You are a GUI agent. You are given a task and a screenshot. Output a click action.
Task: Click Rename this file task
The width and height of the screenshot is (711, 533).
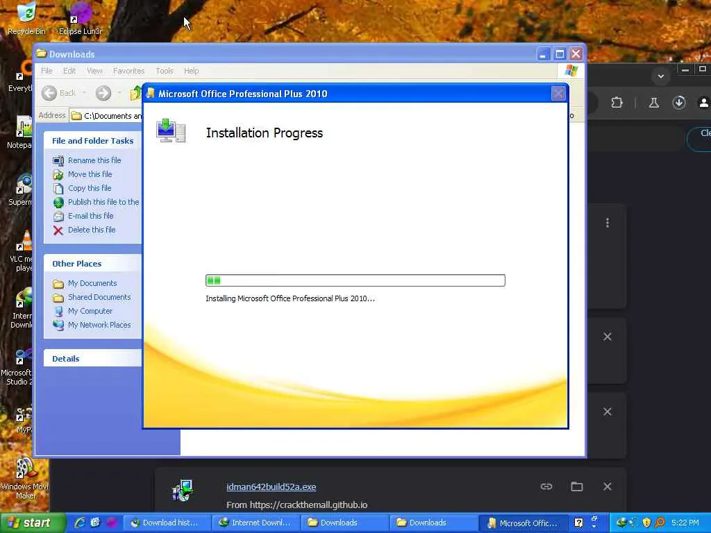(x=94, y=160)
